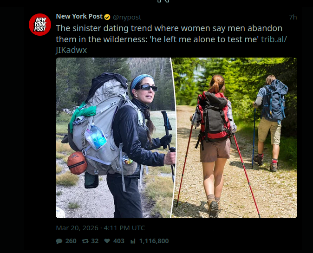Open view analytics bar chart icon
Viewport: 313px width, 253px height.
[x=133, y=241]
